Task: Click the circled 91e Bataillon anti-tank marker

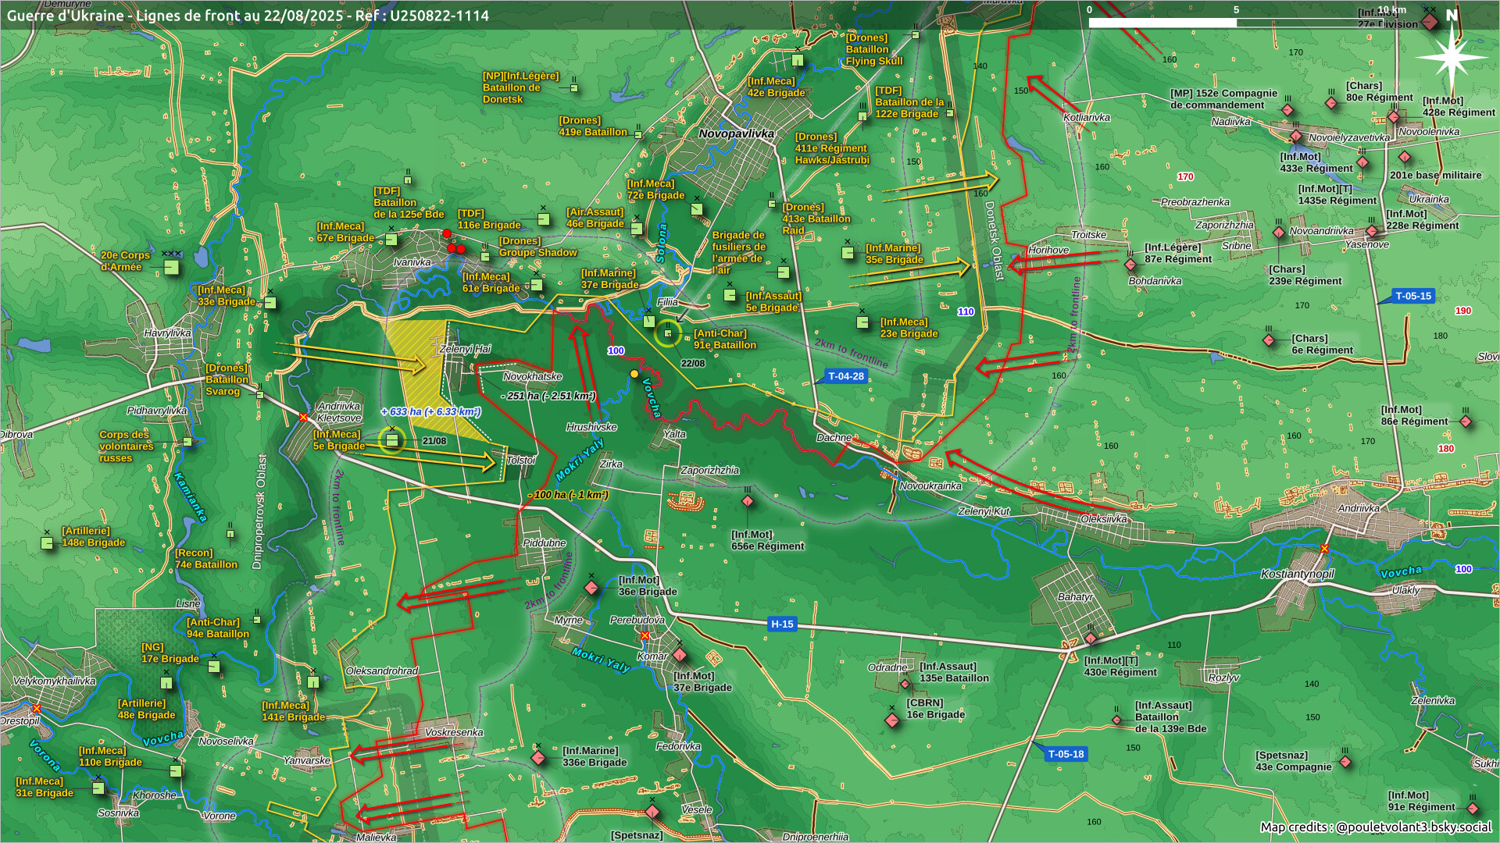Action: click(668, 333)
